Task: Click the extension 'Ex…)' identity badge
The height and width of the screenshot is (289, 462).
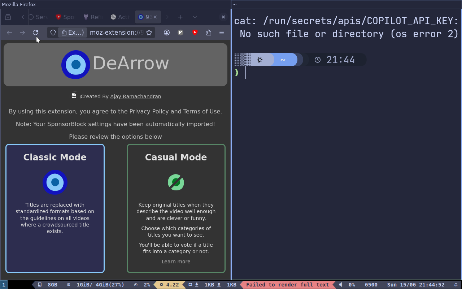Action: coord(73,33)
